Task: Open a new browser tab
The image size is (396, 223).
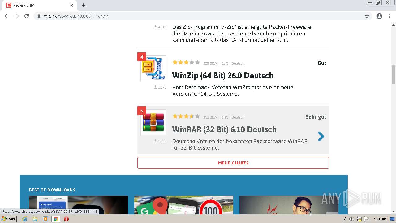Action: click(84, 5)
